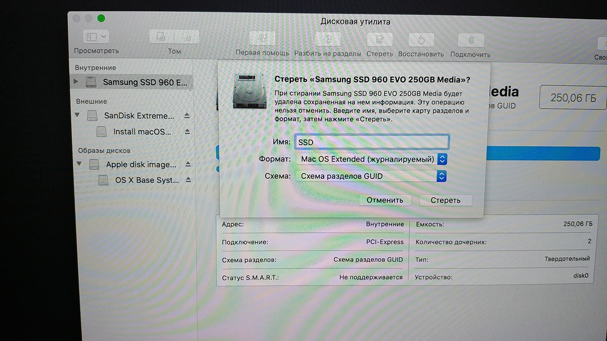Click the Отменить cancel button

385,200
